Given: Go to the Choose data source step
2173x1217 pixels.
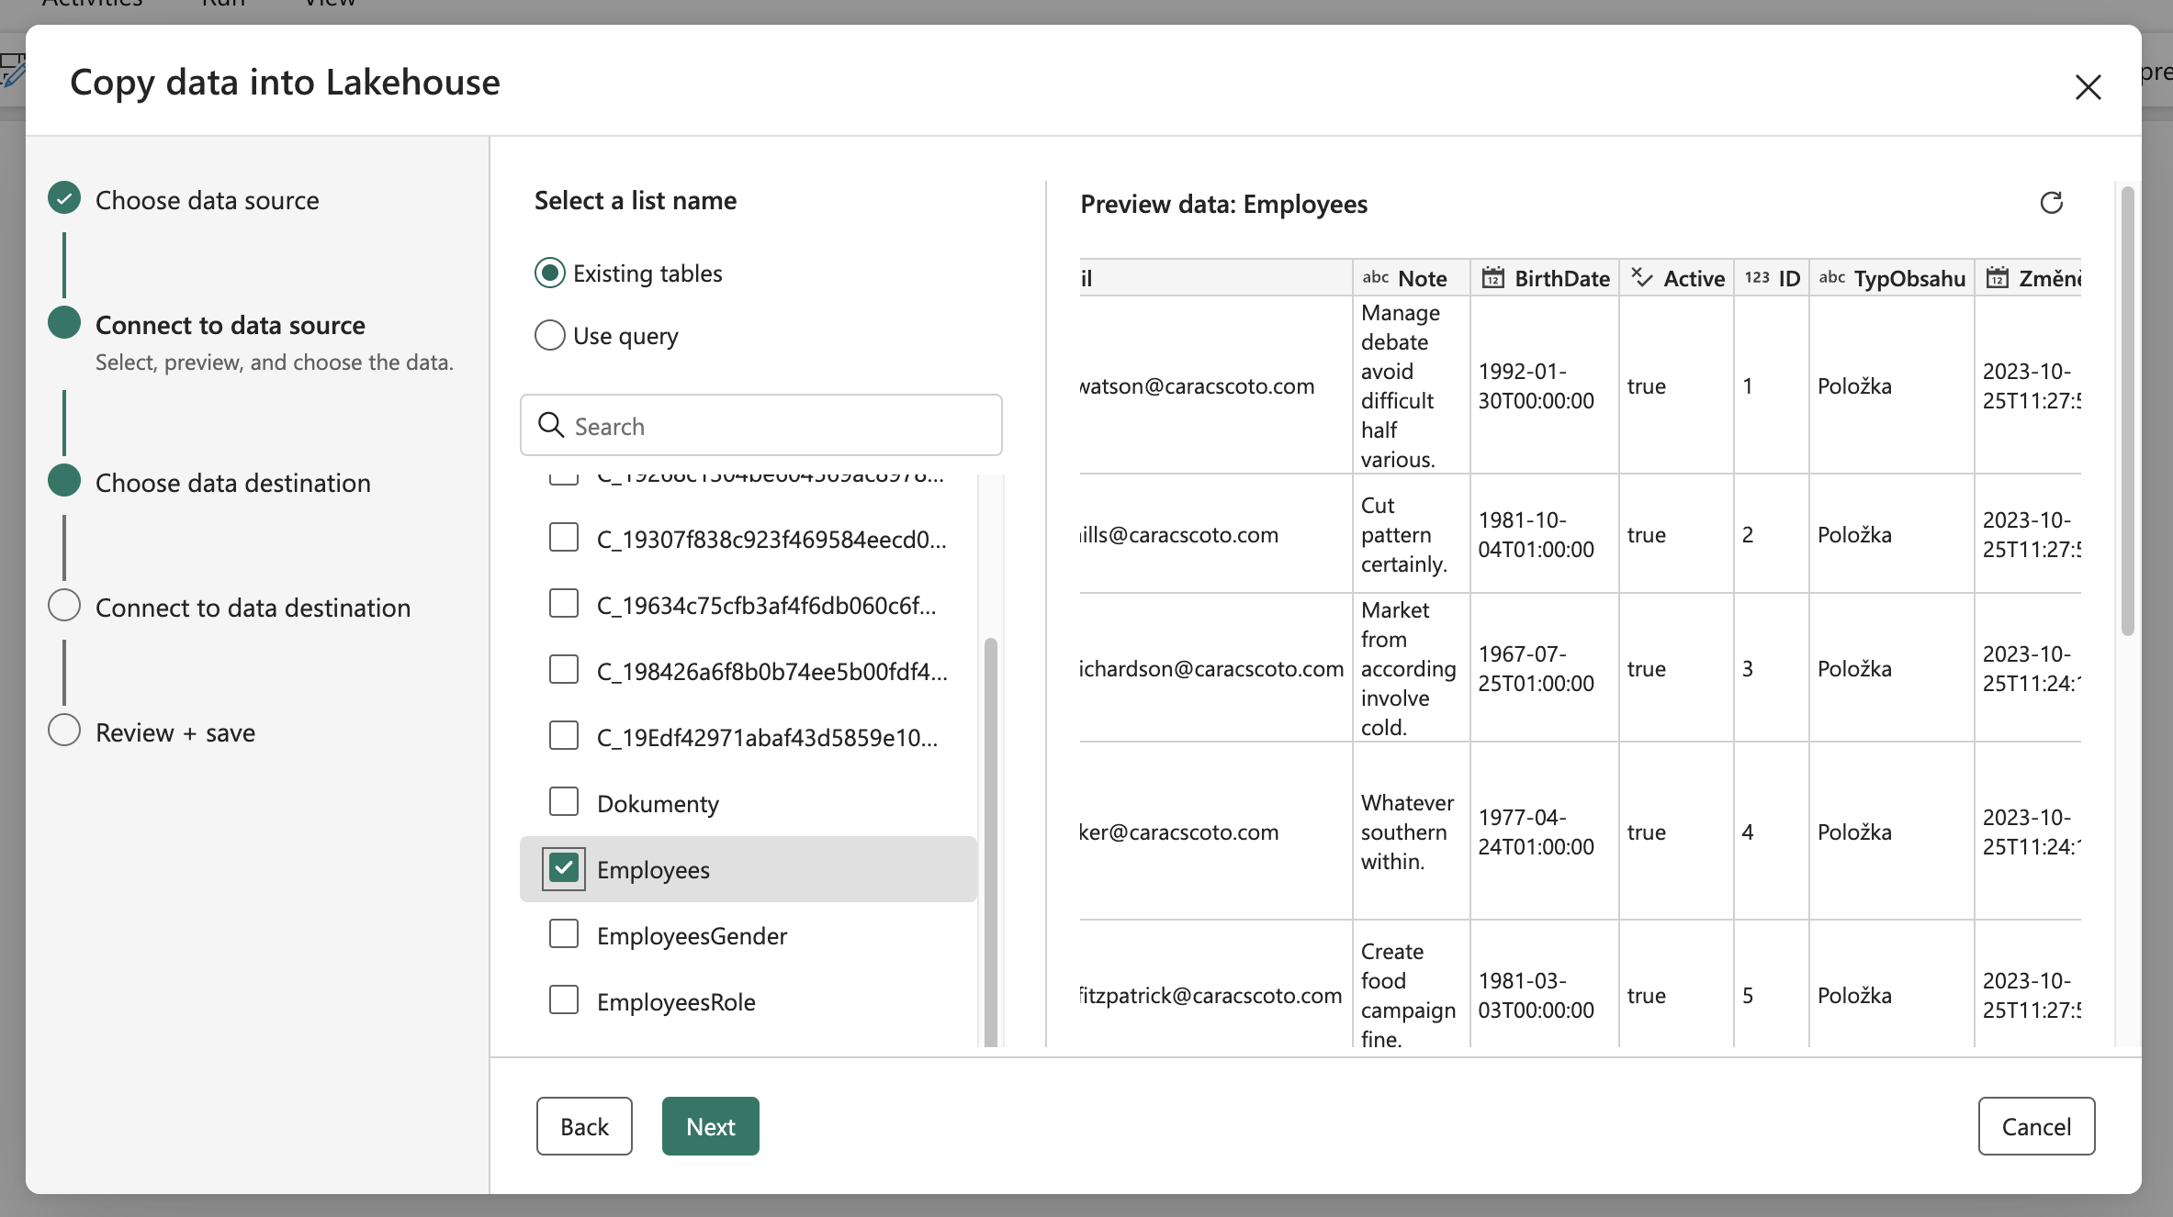Looking at the screenshot, I should coord(208,200).
